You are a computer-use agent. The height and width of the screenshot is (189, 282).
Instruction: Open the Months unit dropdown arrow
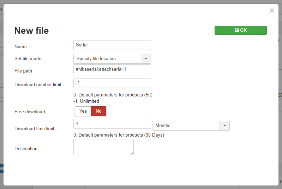click(224, 126)
